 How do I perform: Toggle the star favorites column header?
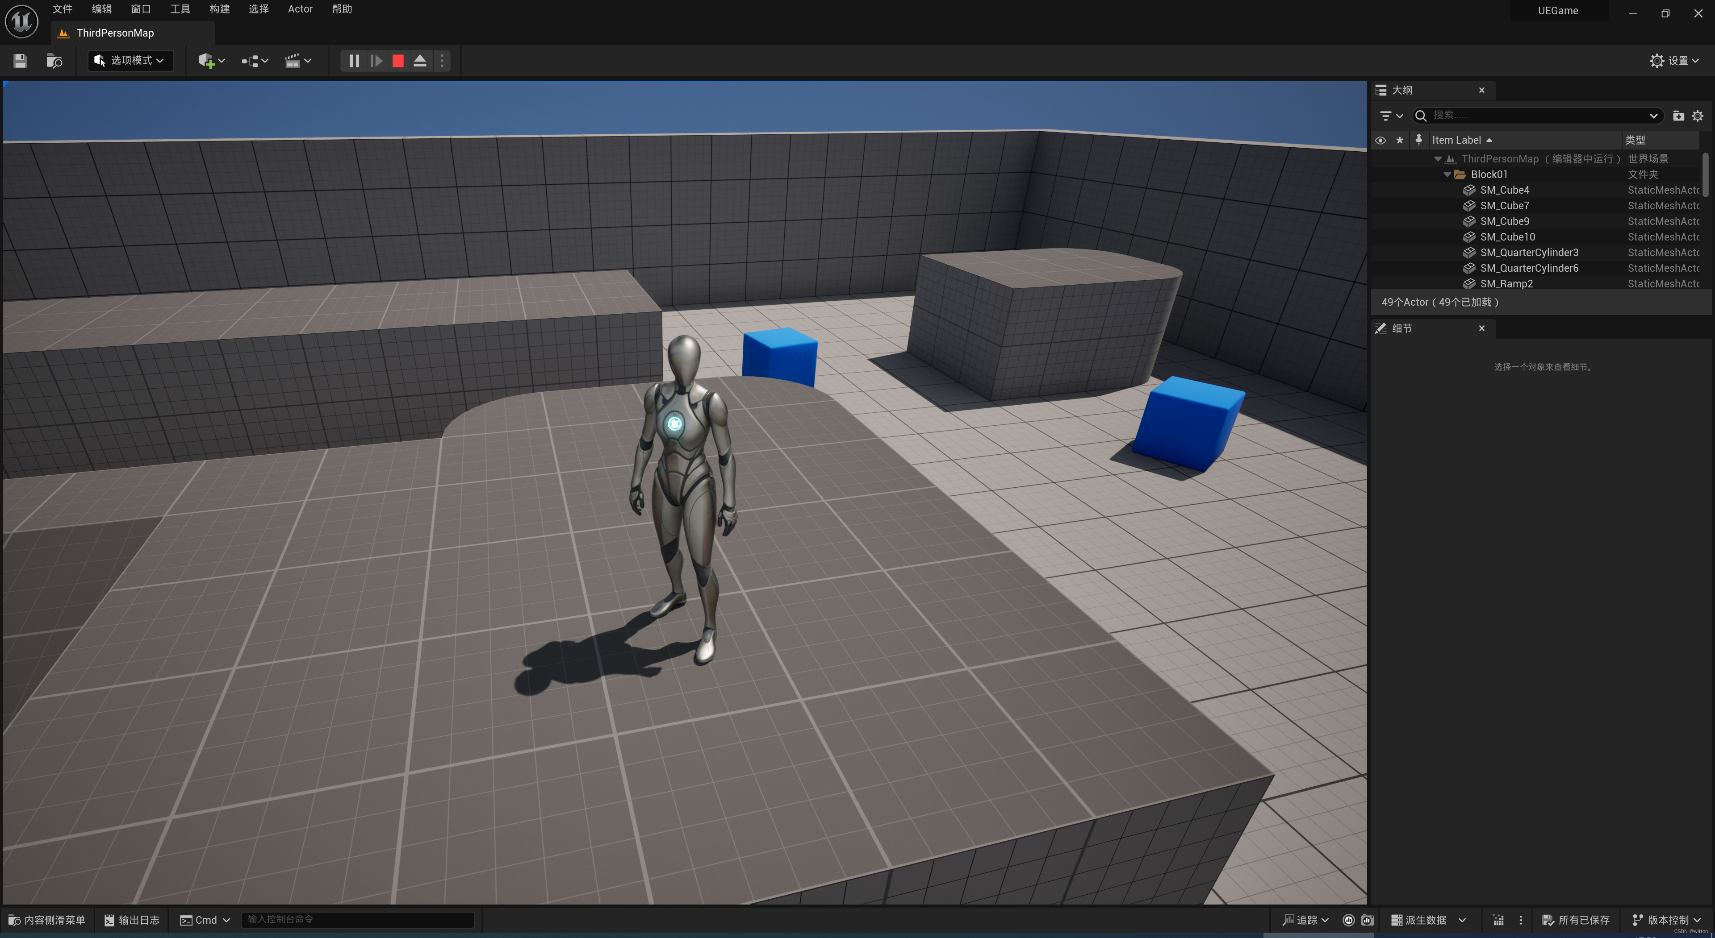coord(1399,141)
